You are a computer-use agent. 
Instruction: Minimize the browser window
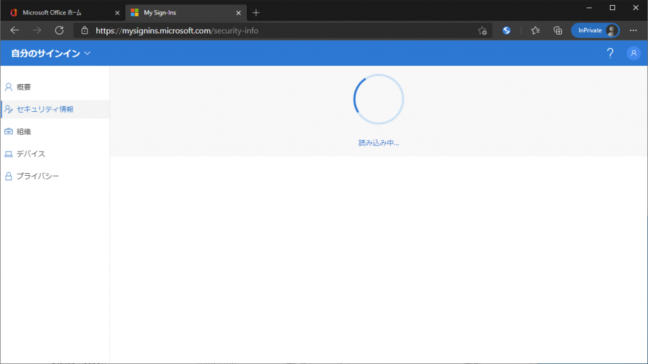(x=589, y=8)
